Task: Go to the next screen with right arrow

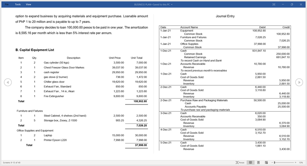Action: point(299,82)
